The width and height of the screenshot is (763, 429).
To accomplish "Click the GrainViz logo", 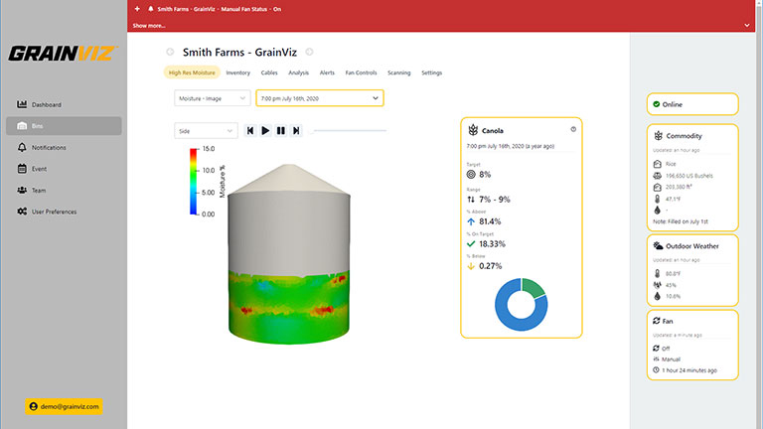I will (x=64, y=54).
